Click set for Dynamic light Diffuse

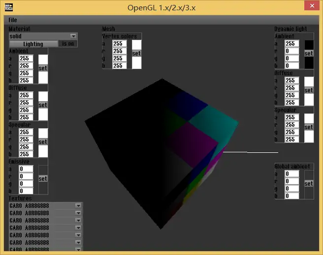(x=309, y=90)
